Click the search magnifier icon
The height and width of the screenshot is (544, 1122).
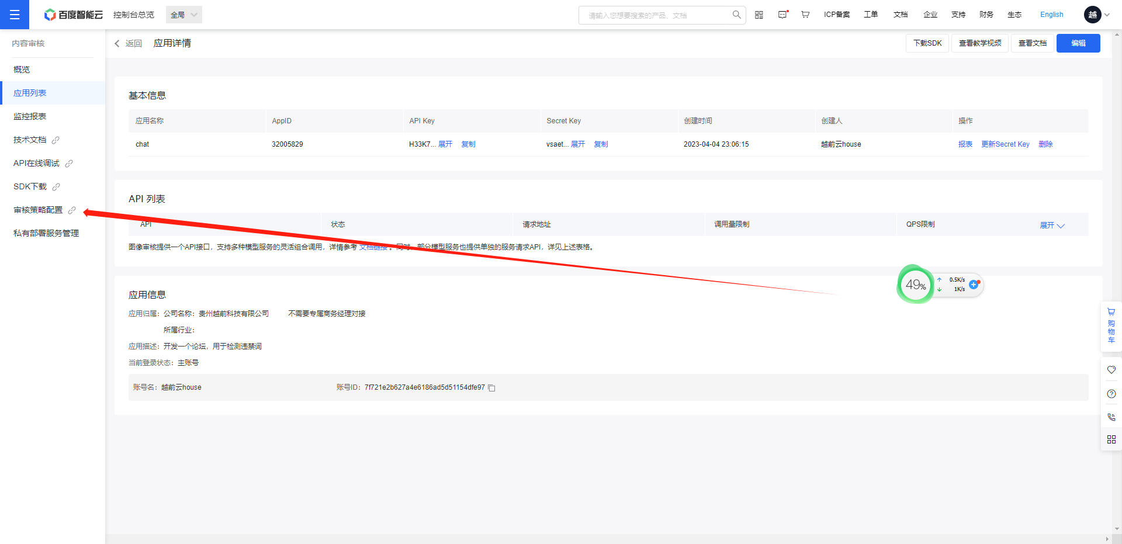736,15
